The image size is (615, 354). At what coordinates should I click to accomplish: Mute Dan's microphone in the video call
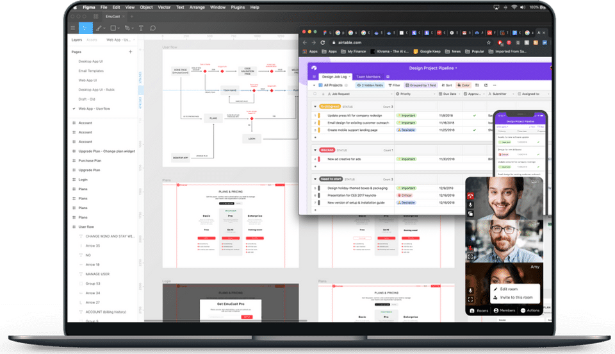pos(470,205)
